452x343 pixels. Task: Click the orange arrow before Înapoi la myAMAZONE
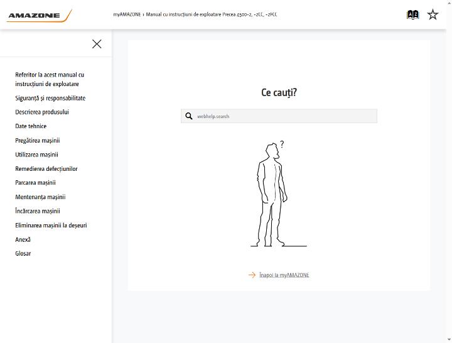[252, 275]
